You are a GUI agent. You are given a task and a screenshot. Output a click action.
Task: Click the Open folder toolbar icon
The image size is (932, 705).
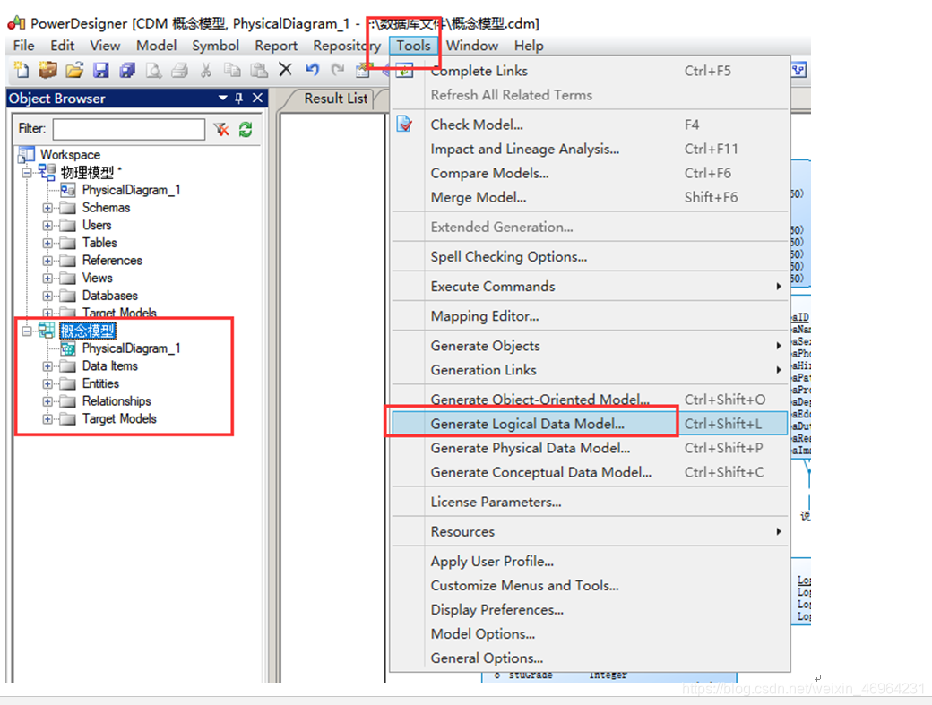(74, 70)
